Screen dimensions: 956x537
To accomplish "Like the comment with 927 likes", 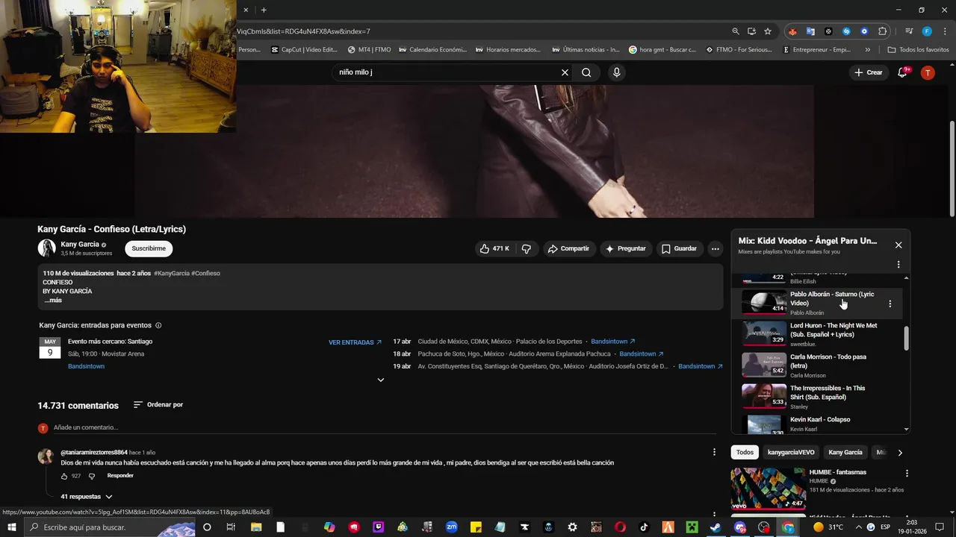I will click(64, 476).
